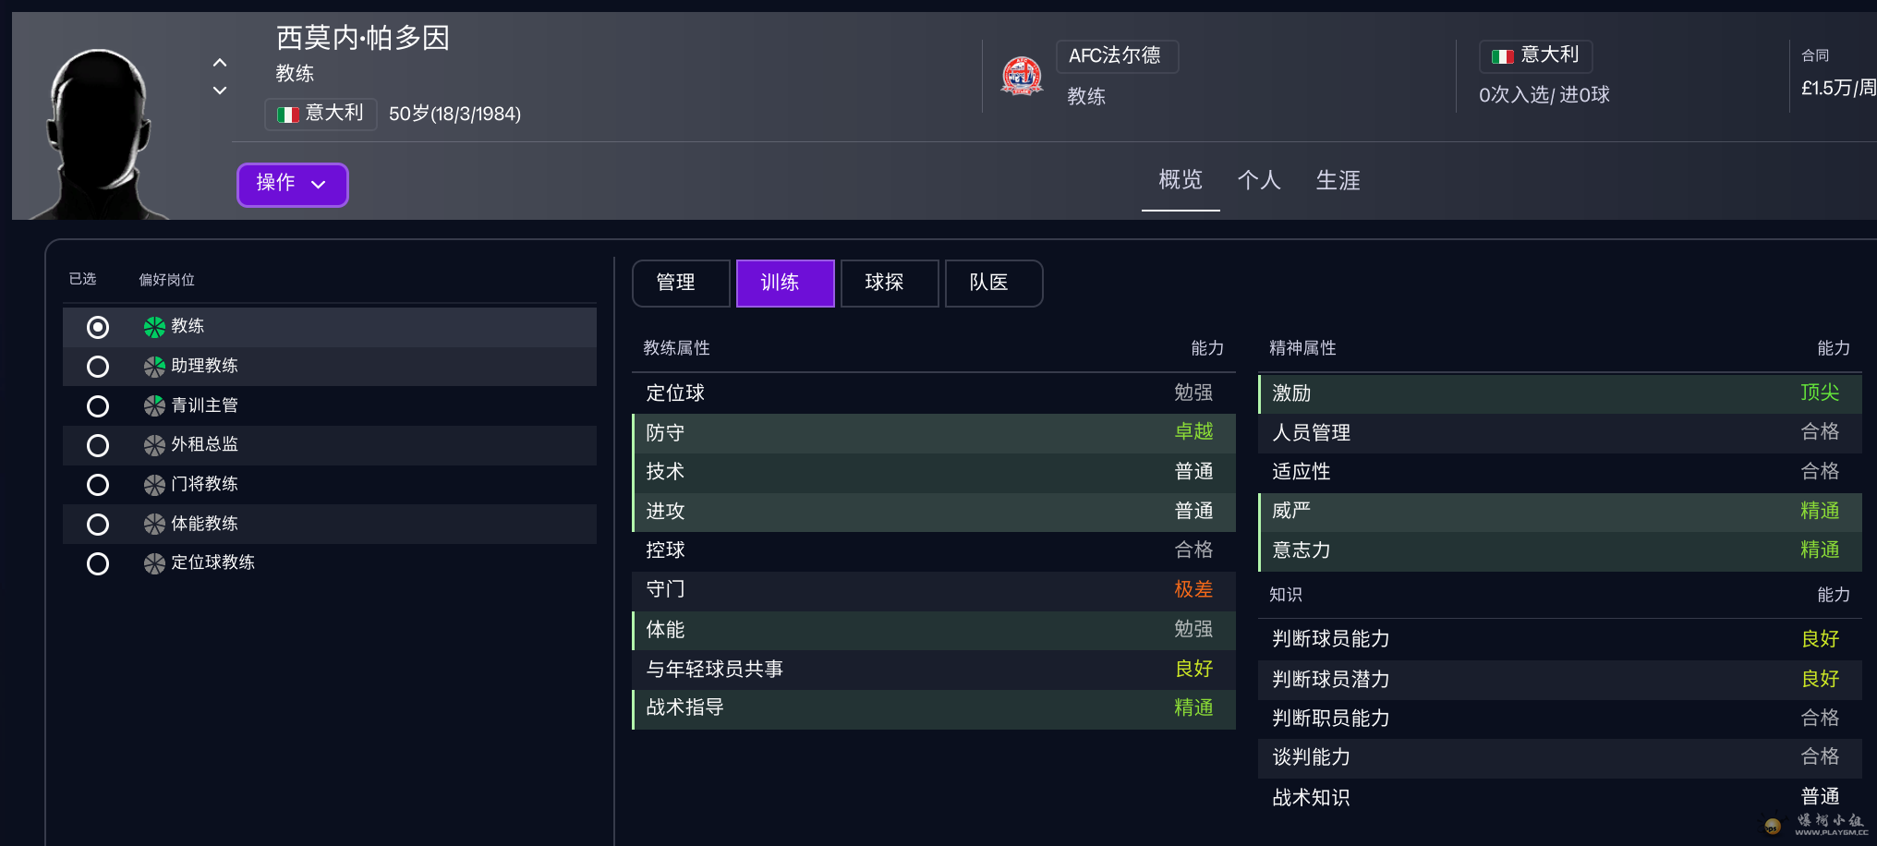This screenshot has width=1877, height=846.
Task: Open the 生涯 career tab
Action: click(x=1338, y=180)
